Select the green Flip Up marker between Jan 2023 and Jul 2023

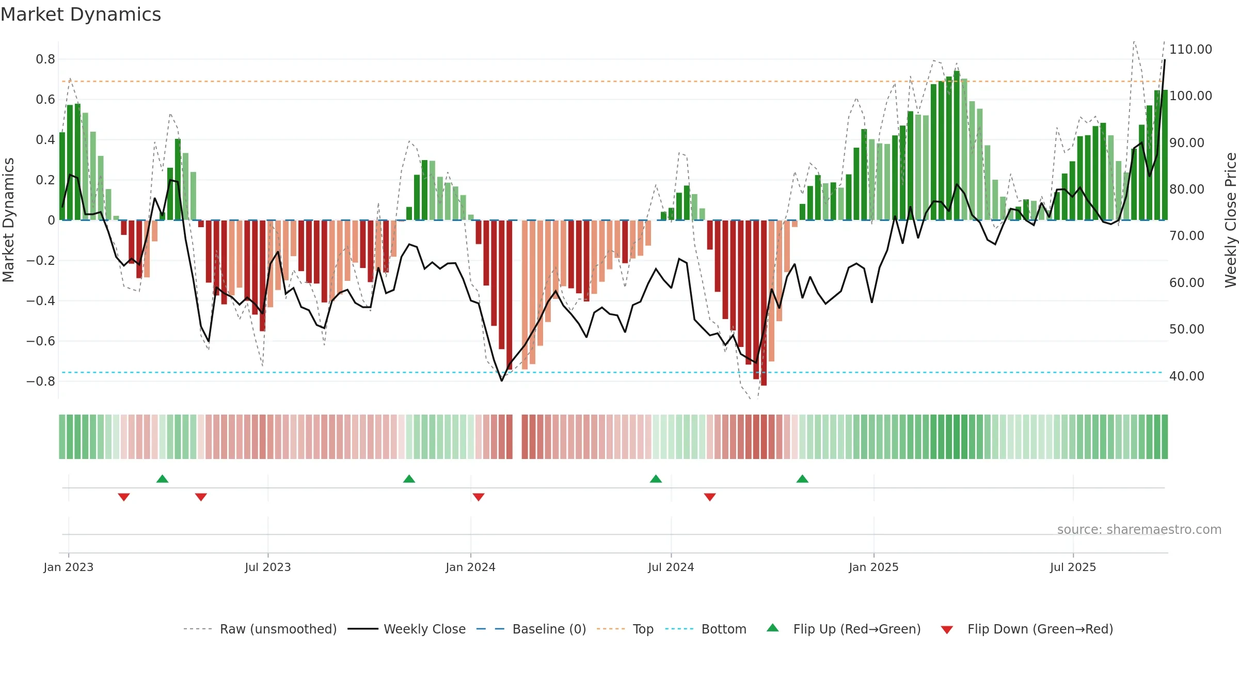163,479
